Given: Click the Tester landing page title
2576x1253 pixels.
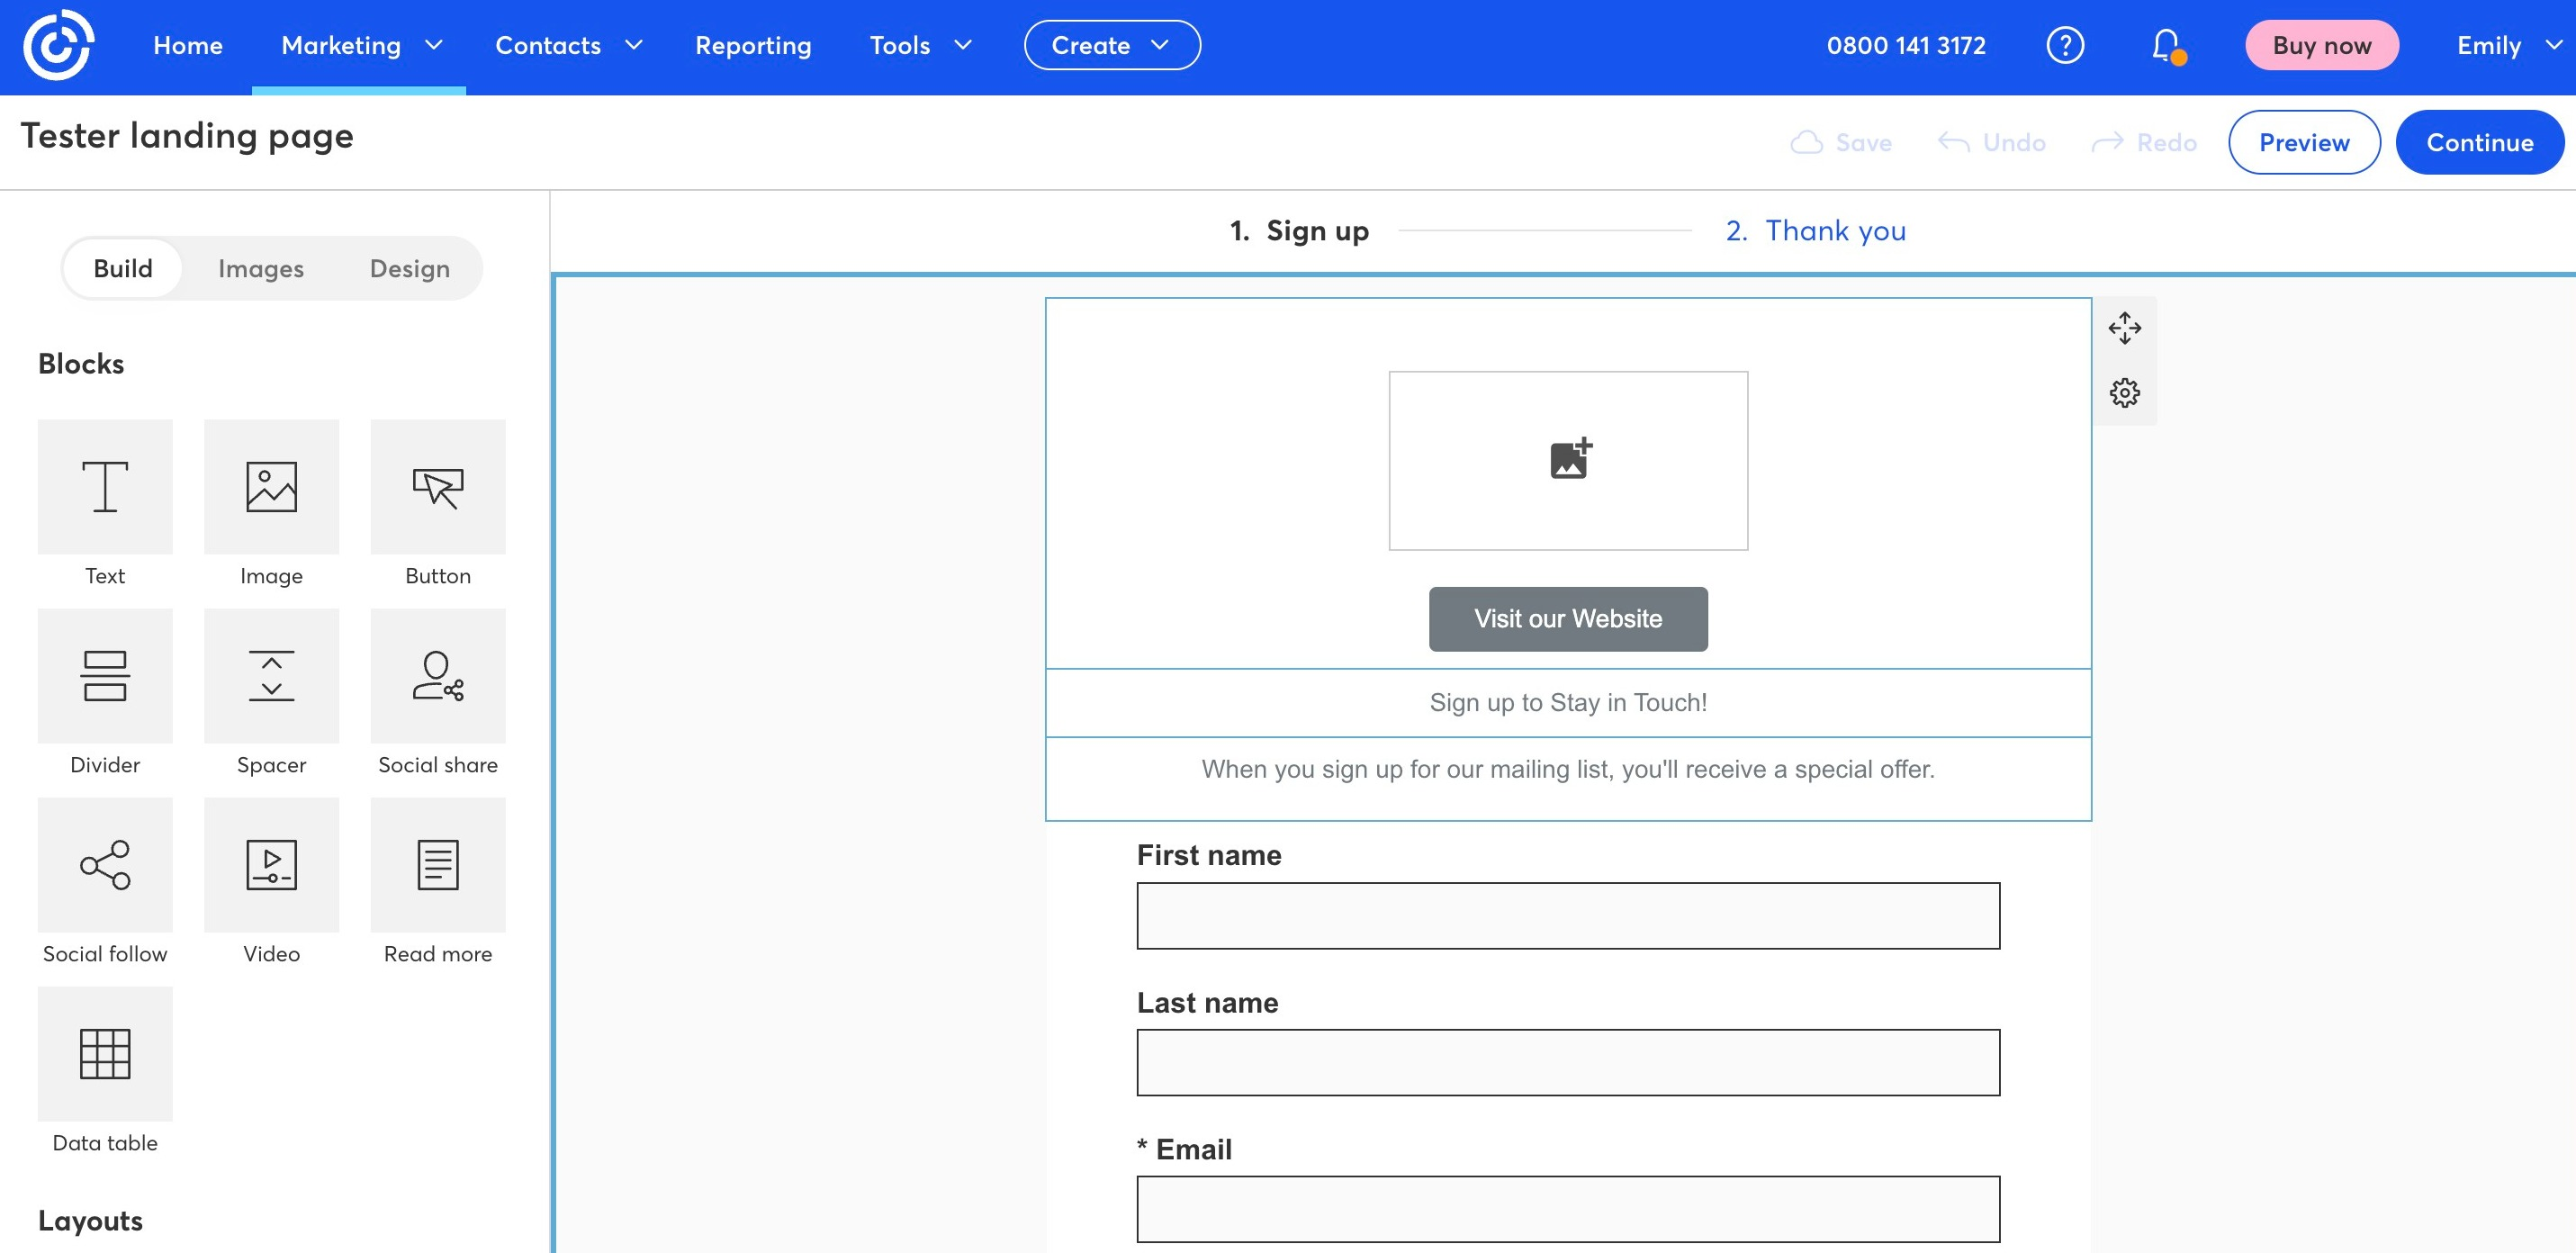Looking at the screenshot, I should click(187, 135).
